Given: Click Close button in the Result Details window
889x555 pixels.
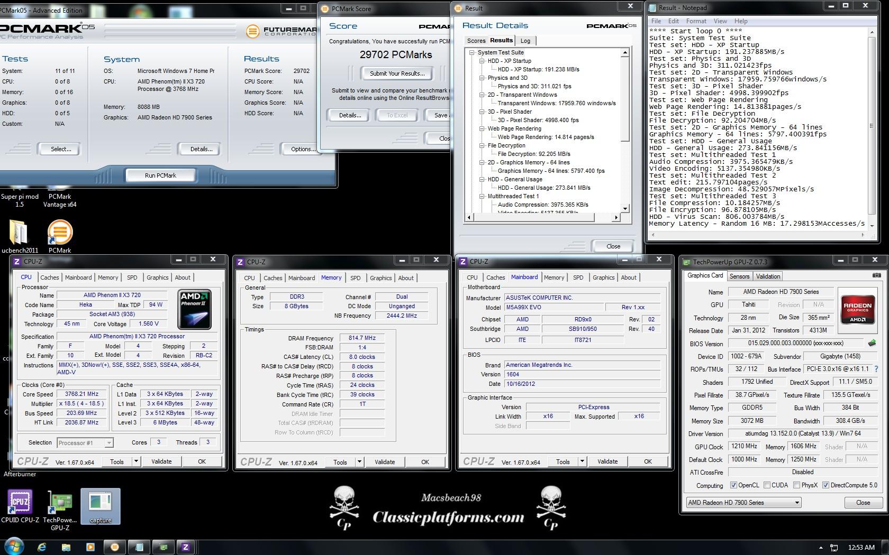Looking at the screenshot, I should click(613, 246).
